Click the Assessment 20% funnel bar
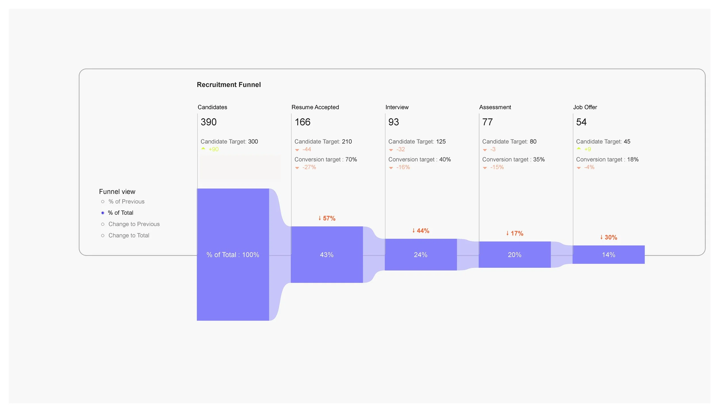 tap(515, 254)
